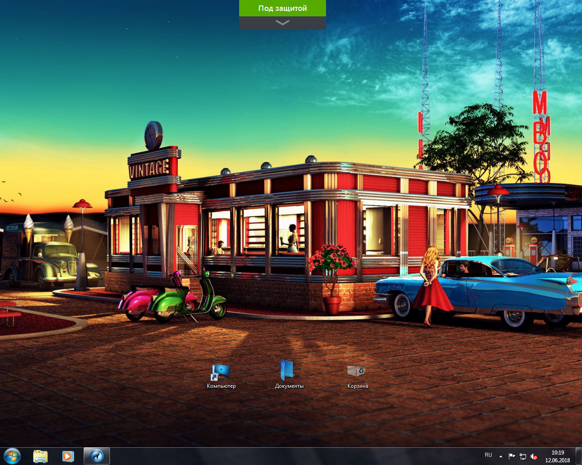
Task: Open the RU language input selector
Action: [488, 455]
